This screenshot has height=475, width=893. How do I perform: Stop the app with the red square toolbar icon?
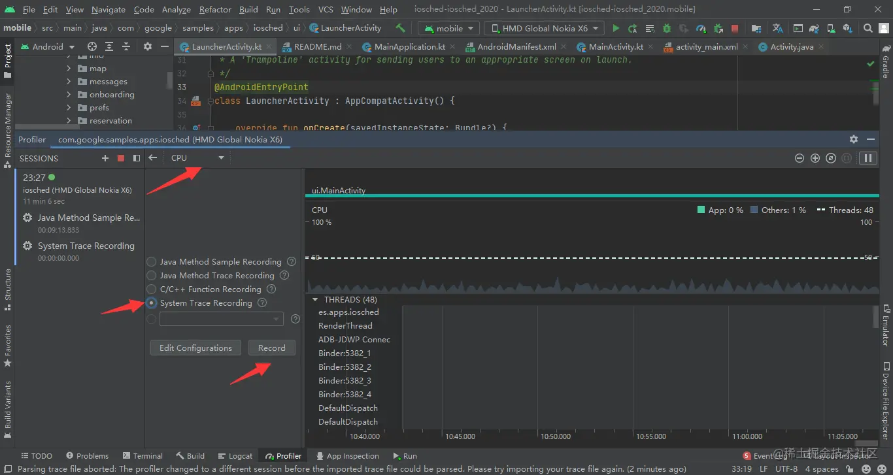(x=735, y=28)
